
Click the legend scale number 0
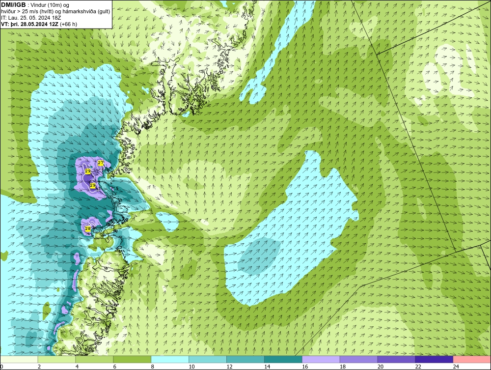click(2, 367)
